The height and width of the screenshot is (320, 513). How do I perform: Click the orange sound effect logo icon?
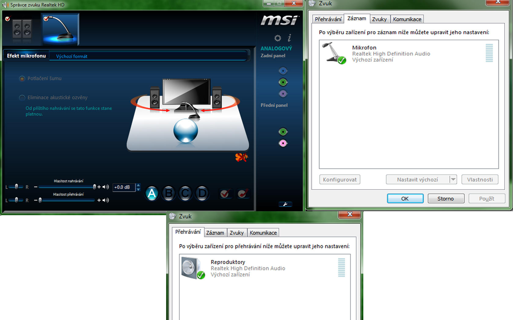pos(241,157)
